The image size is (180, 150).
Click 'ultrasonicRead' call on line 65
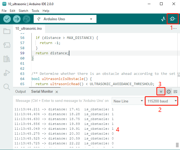pos(65,84)
